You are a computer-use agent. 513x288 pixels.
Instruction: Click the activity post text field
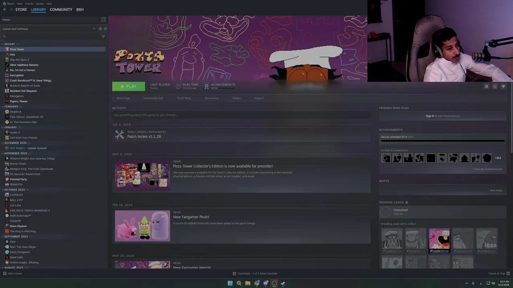click(241, 115)
